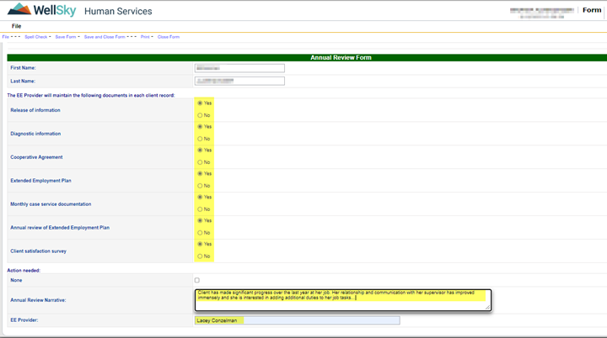Click Save Form in the toolbar
This screenshot has width=607, height=338.
point(64,37)
